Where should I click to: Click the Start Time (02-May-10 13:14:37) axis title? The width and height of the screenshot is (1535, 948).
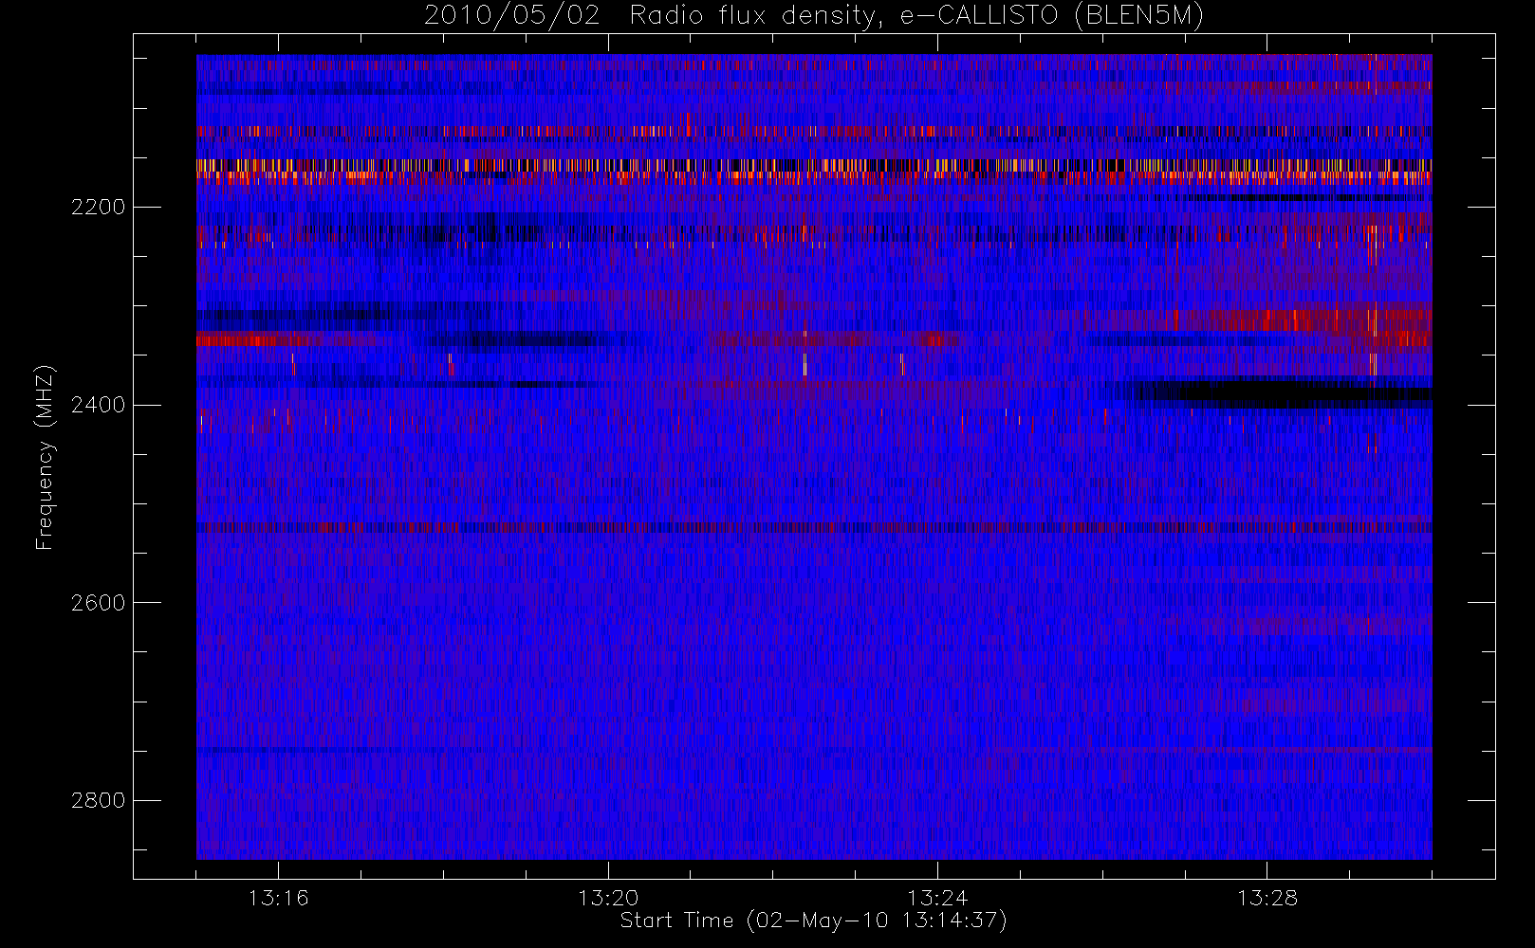(x=814, y=921)
